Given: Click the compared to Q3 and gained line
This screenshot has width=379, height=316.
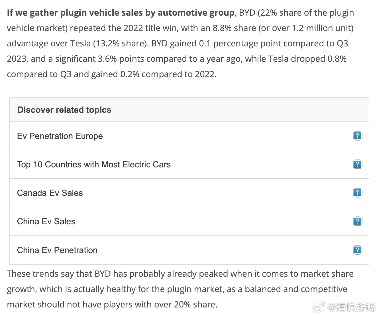Looking at the screenshot, I should (x=111, y=74).
